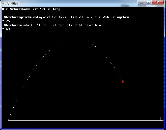Click the entered angle '? 64'
Screen dimensions: 166x130
pyautogui.click(x=6, y=29)
